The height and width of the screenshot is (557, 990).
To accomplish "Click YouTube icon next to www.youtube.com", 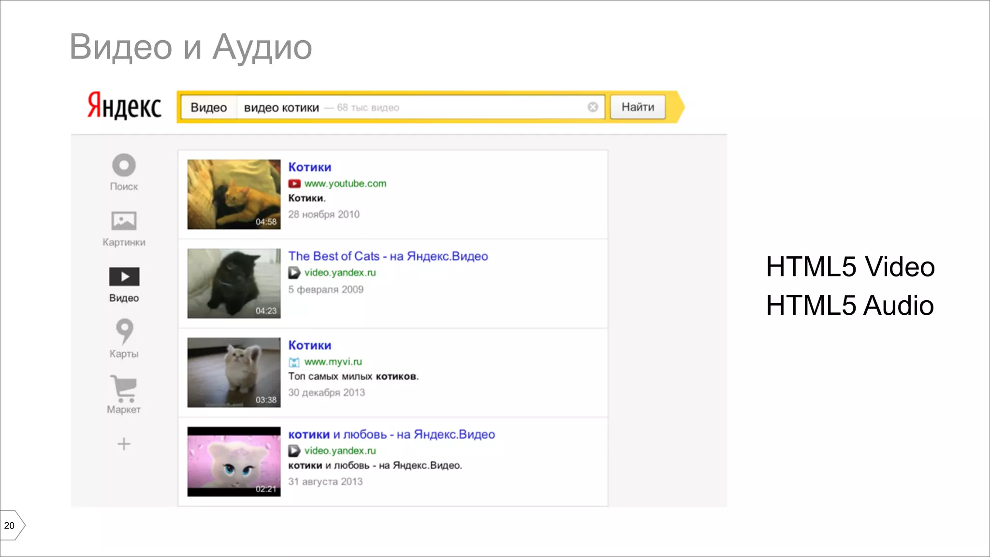I will tap(294, 184).
